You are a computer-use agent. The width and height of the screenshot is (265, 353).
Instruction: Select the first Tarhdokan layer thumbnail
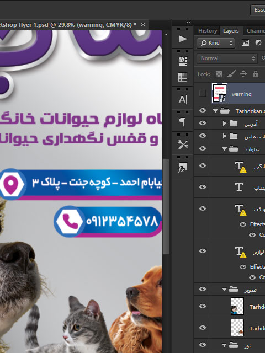click(237, 306)
